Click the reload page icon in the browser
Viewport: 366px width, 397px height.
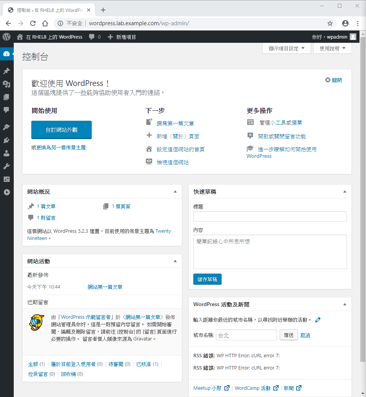tap(33, 23)
